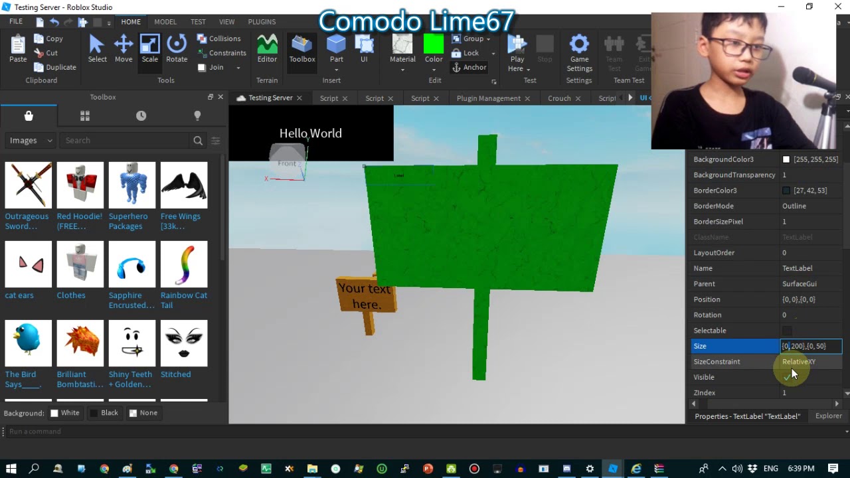Screen dimensions: 850x478
Task: Select White background option
Action: tap(64, 413)
